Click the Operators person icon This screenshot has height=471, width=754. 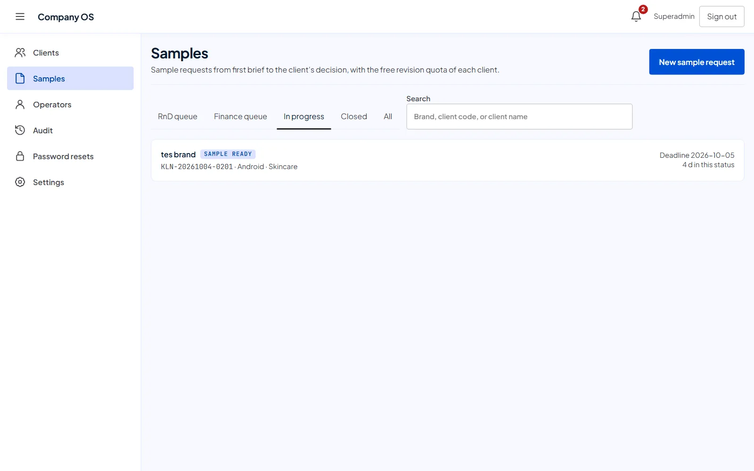click(x=20, y=105)
